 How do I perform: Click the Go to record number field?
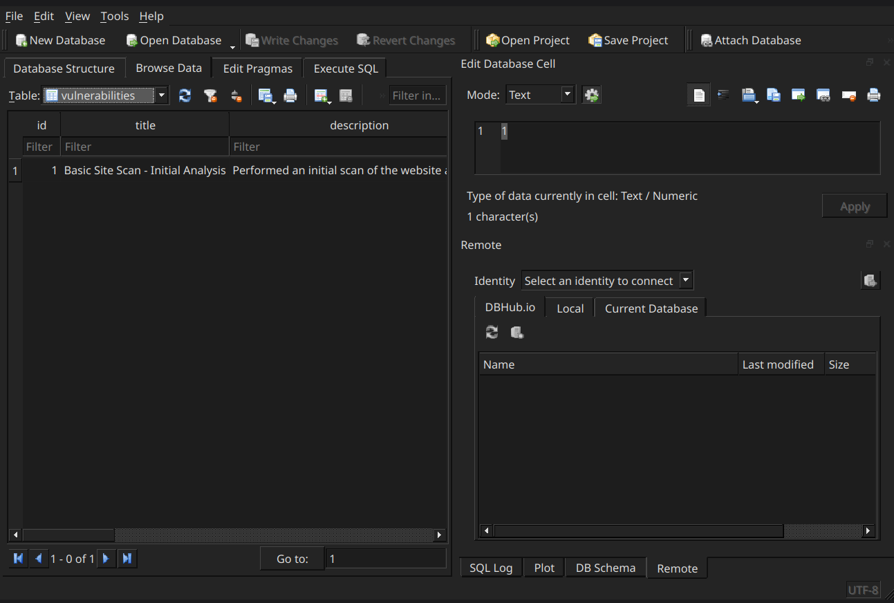[386, 559]
